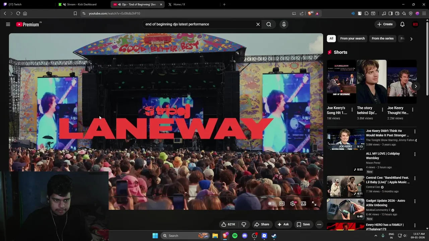This screenshot has width=429, height=241.
Task: Open options for Gadget Update 2026 video
Action: (x=415, y=202)
